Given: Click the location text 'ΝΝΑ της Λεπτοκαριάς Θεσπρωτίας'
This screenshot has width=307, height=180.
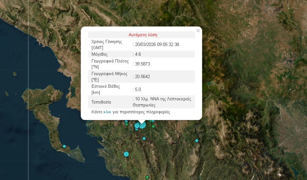Looking at the screenshot, I should [x=162, y=102].
